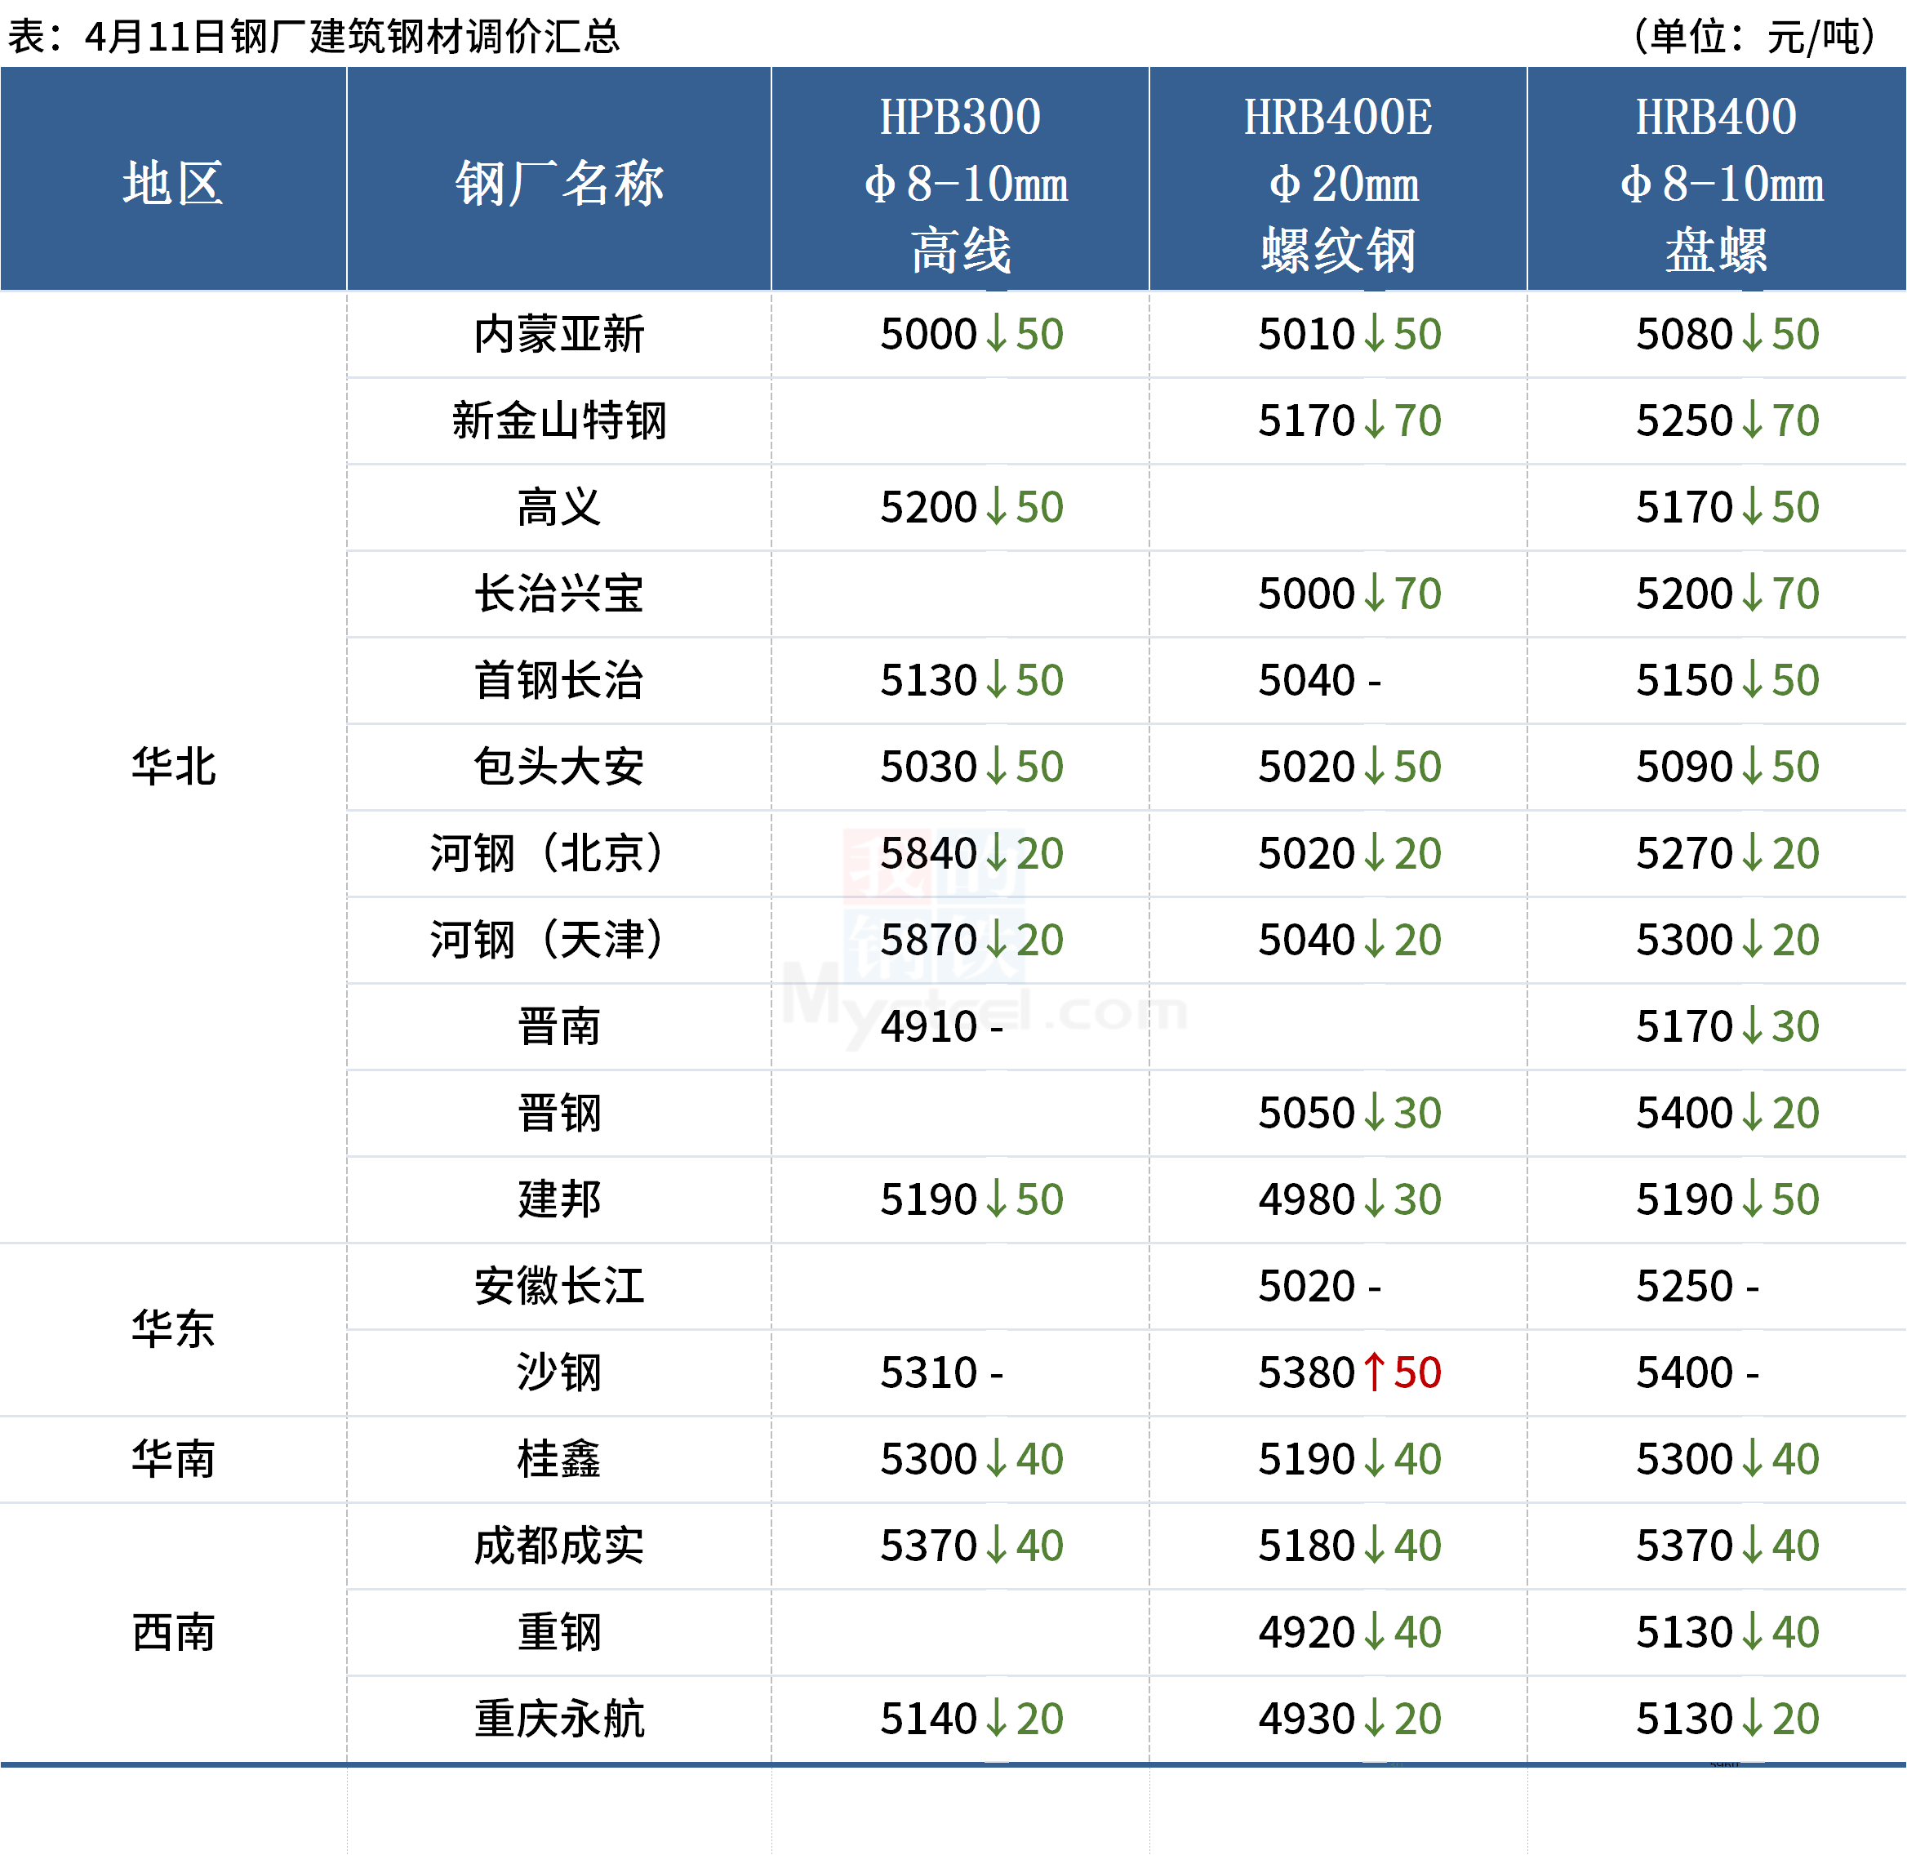Select 河钢（北京） 高线 price 5840↓20

[x=972, y=853]
